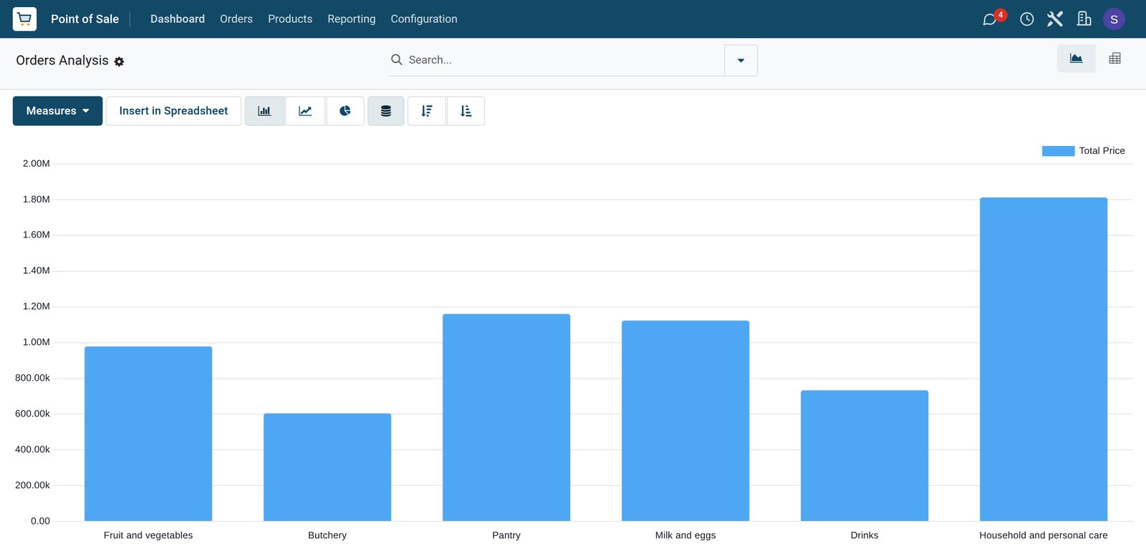Toggle stacked chart option
Screen dimensions: 1146x556
(x=386, y=111)
